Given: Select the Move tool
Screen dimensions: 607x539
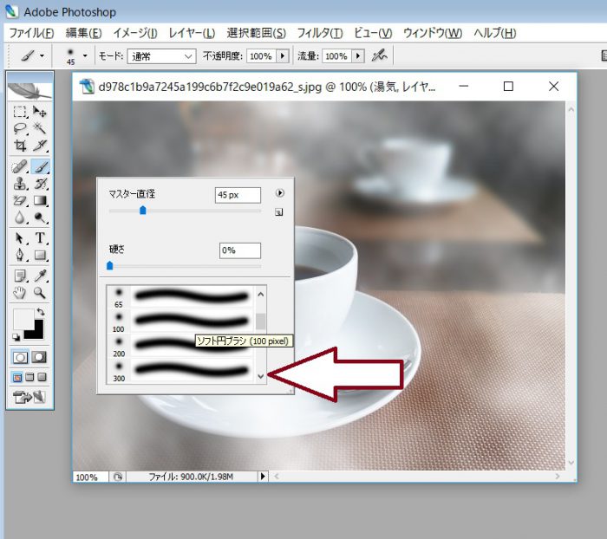Looking at the screenshot, I should (40, 112).
